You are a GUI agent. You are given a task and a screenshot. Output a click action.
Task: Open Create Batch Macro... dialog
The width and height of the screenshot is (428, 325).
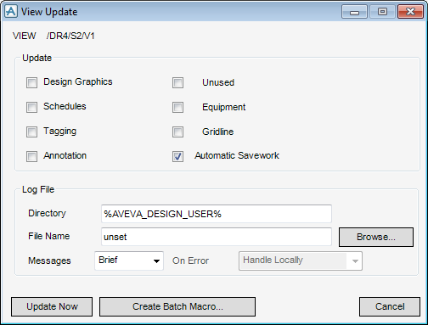click(177, 306)
